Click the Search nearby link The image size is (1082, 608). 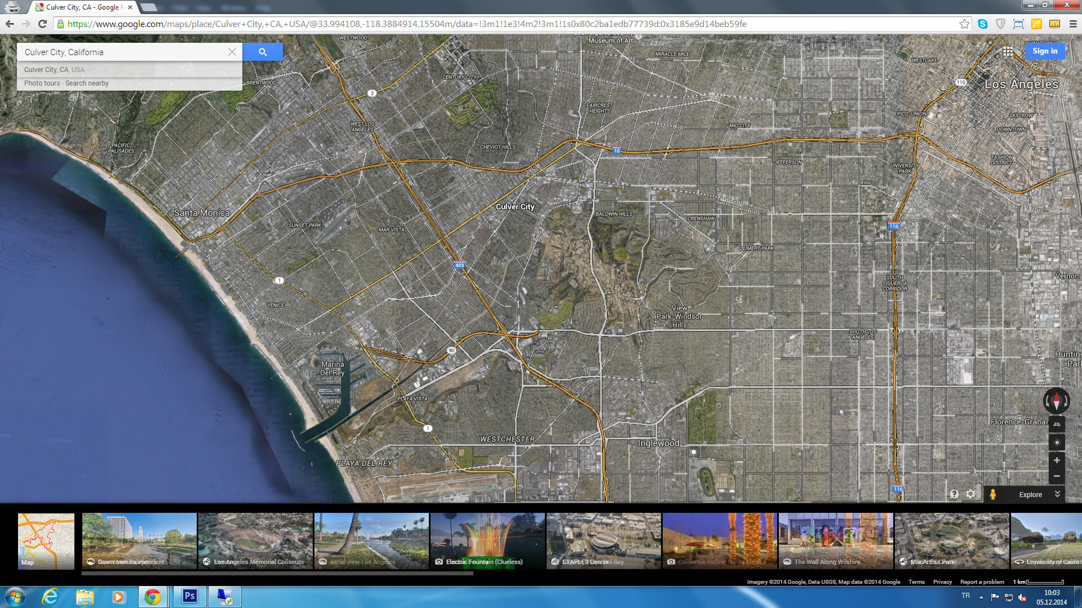(87, 83)
